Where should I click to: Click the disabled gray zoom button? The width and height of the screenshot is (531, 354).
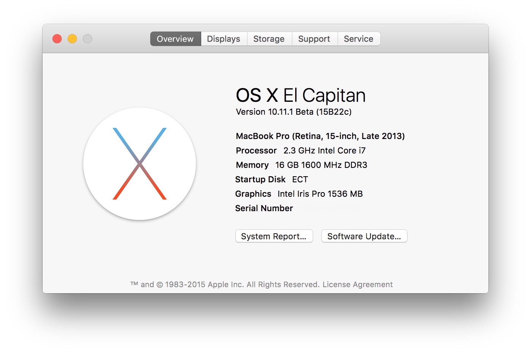tap(87, 39)
